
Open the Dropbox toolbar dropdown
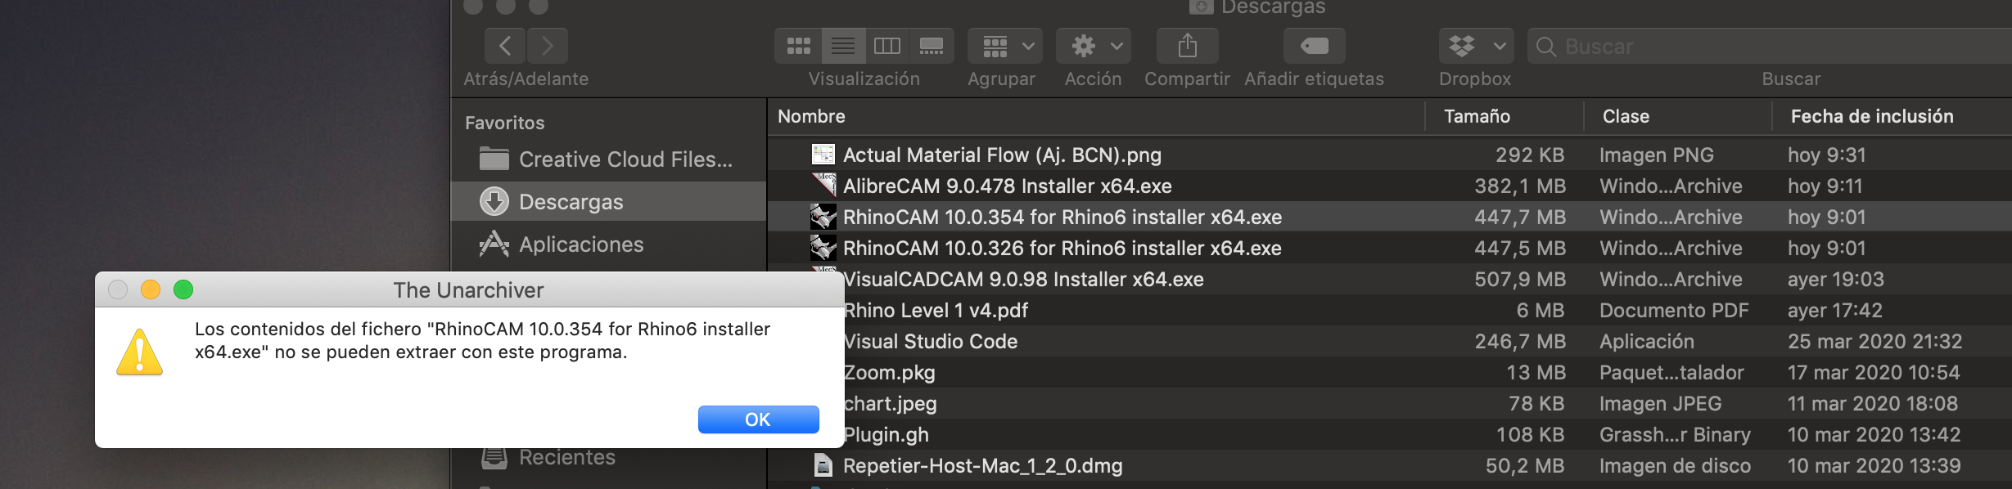coord(1477,46)
